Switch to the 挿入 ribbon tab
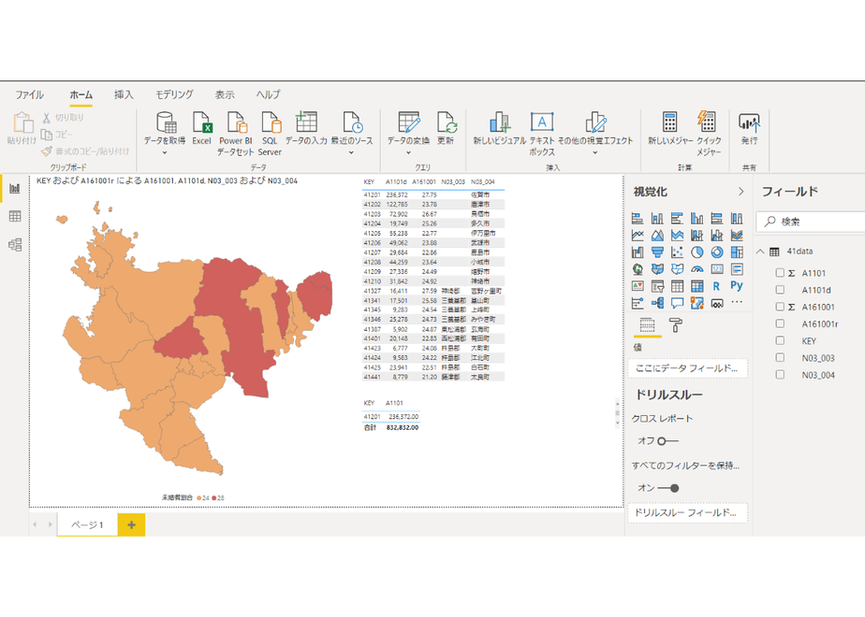This screenshot has height=617, width=865. tap(124, 94)
